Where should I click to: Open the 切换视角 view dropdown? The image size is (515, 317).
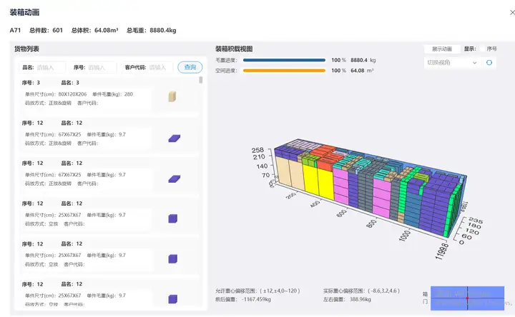[451, 63]
